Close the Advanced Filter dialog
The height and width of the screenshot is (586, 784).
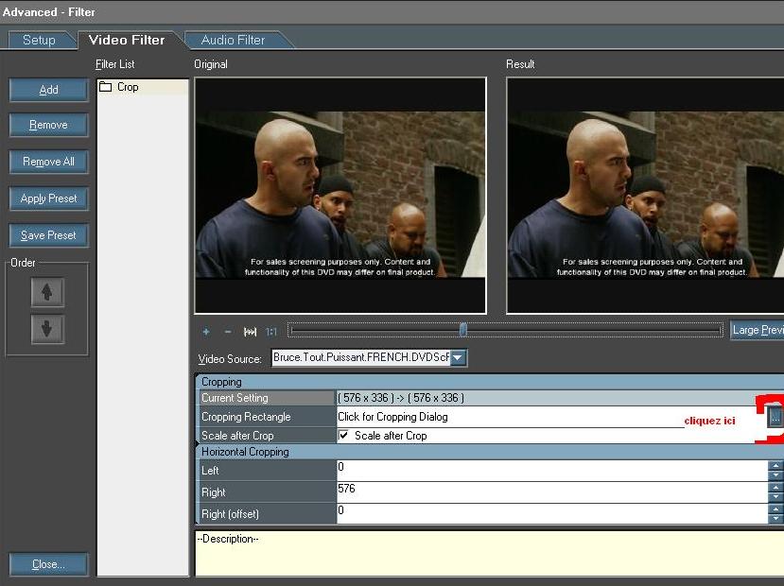(48, 564)
